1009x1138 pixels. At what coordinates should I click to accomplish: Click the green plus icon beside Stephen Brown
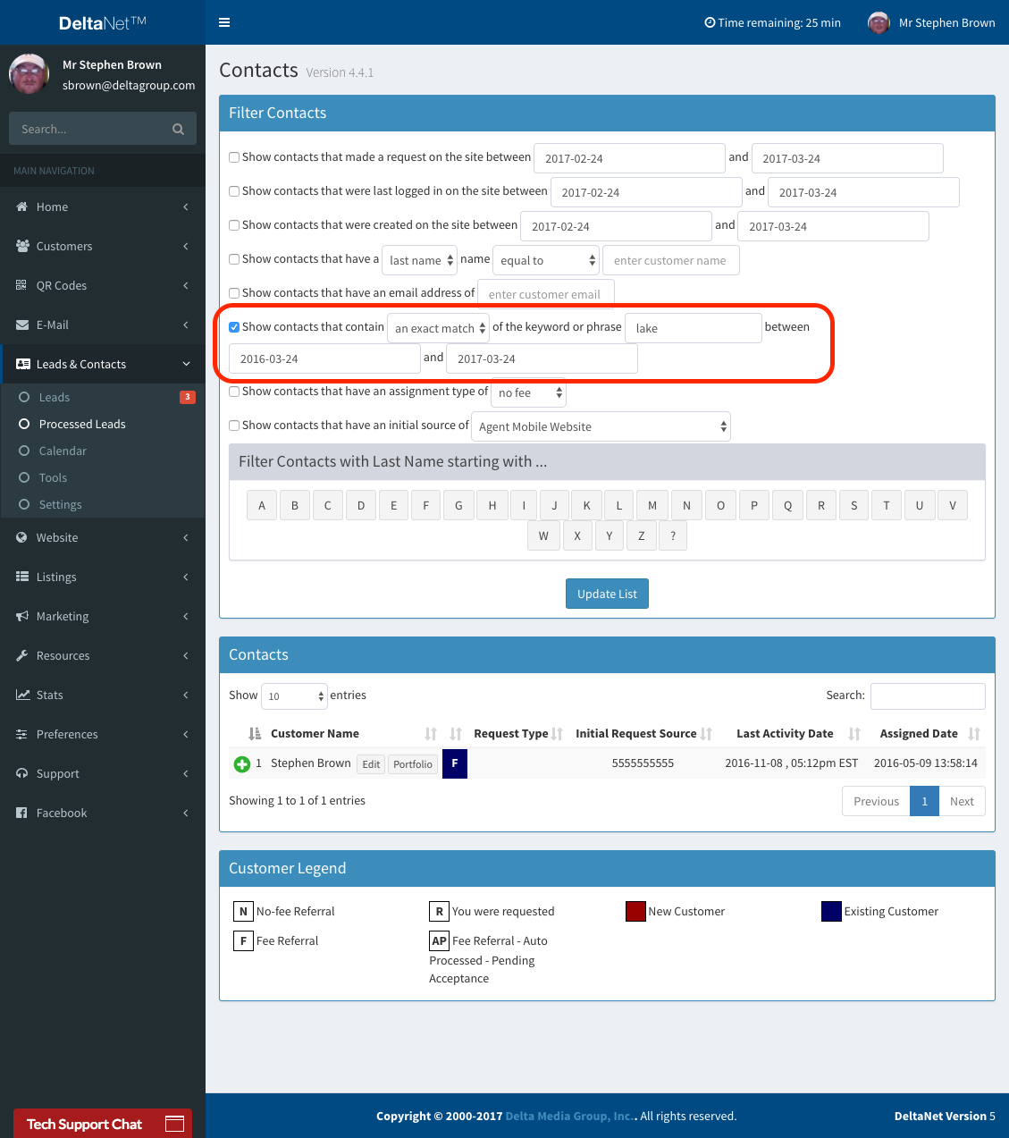(242, 764)
